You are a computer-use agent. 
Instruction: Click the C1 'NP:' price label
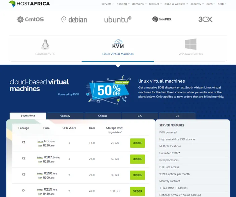pos(40,146)
